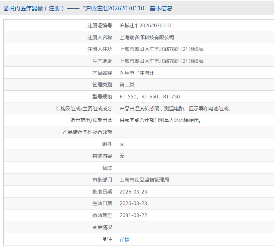Click the 生效日期 value 2026-03-23

pos(133,203)
